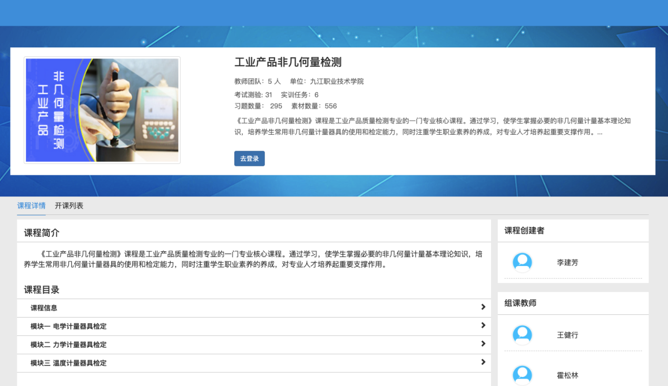The height and width of the screenshot is (386, 668).
Task: Click the 九江职业技术学院 unit name
Action: (x=337, y=82)
